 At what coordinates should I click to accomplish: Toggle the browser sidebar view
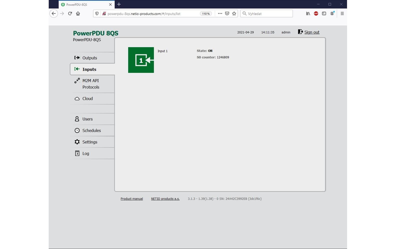[324, 13]
